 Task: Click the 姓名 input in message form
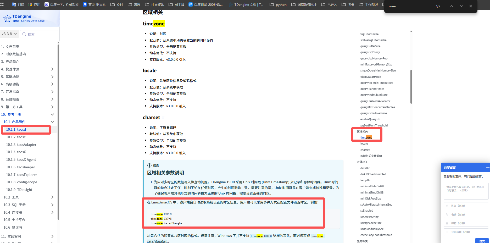coord(466,206)
